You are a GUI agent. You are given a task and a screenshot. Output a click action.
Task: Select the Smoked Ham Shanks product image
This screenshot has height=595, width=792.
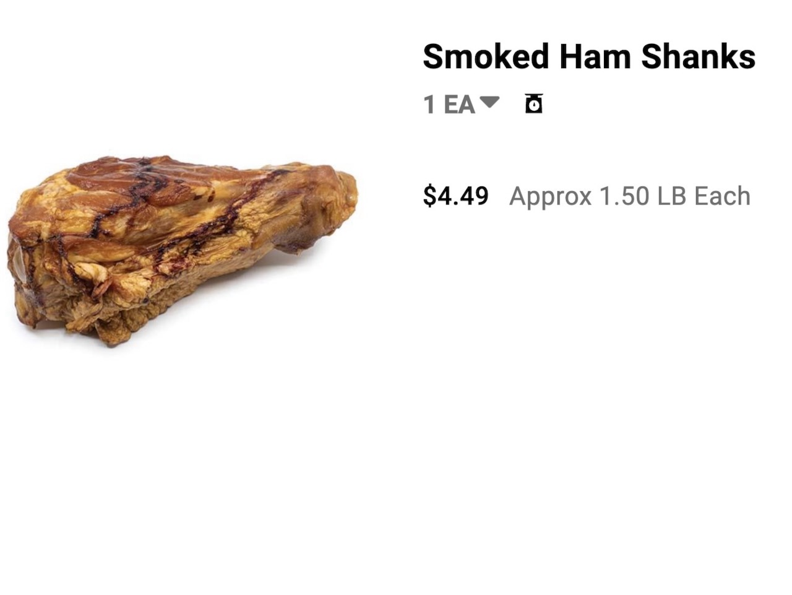pyautogui.click(x=183, y=250)
